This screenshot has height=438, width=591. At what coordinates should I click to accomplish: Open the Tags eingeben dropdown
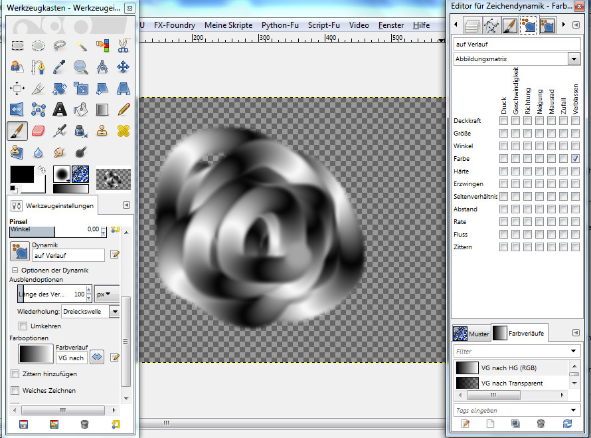(573, 410)
